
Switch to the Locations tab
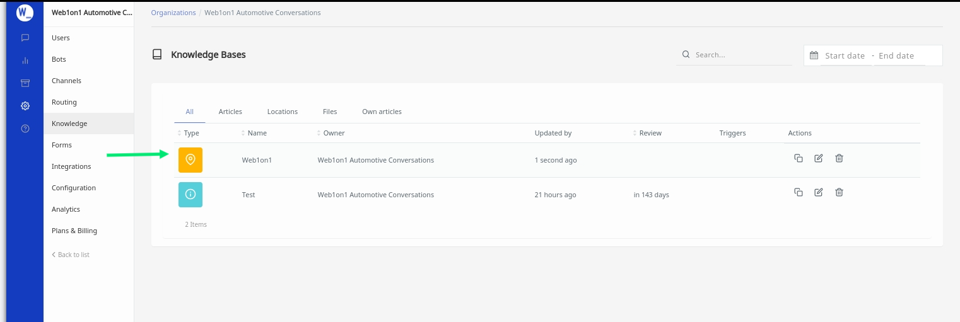coord(283,112)
